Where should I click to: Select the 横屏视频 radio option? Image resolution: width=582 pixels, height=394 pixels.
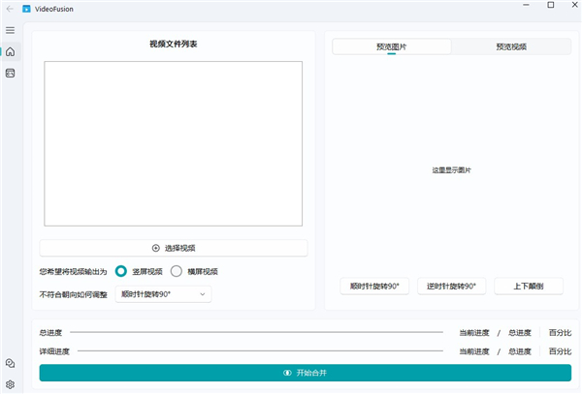(x=177, y=271)
